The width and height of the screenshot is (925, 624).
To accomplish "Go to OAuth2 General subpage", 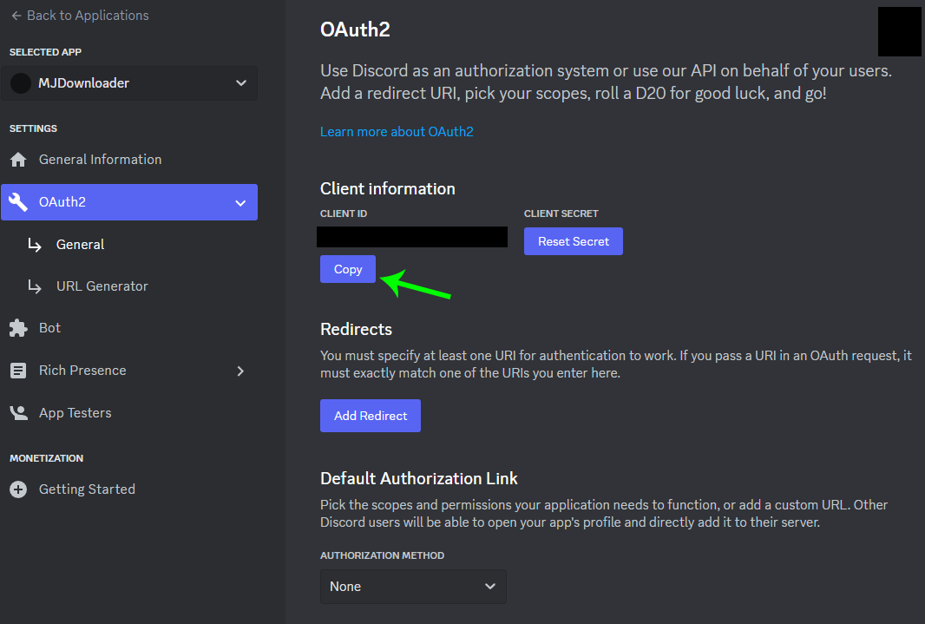I will pos(80,245).
